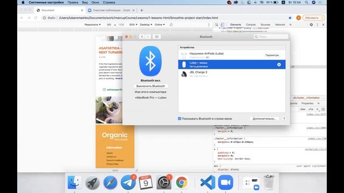This screenshot has height=193, width=344.
Task: Open Параметры for the AirPods device
Action: coord(272,55)
